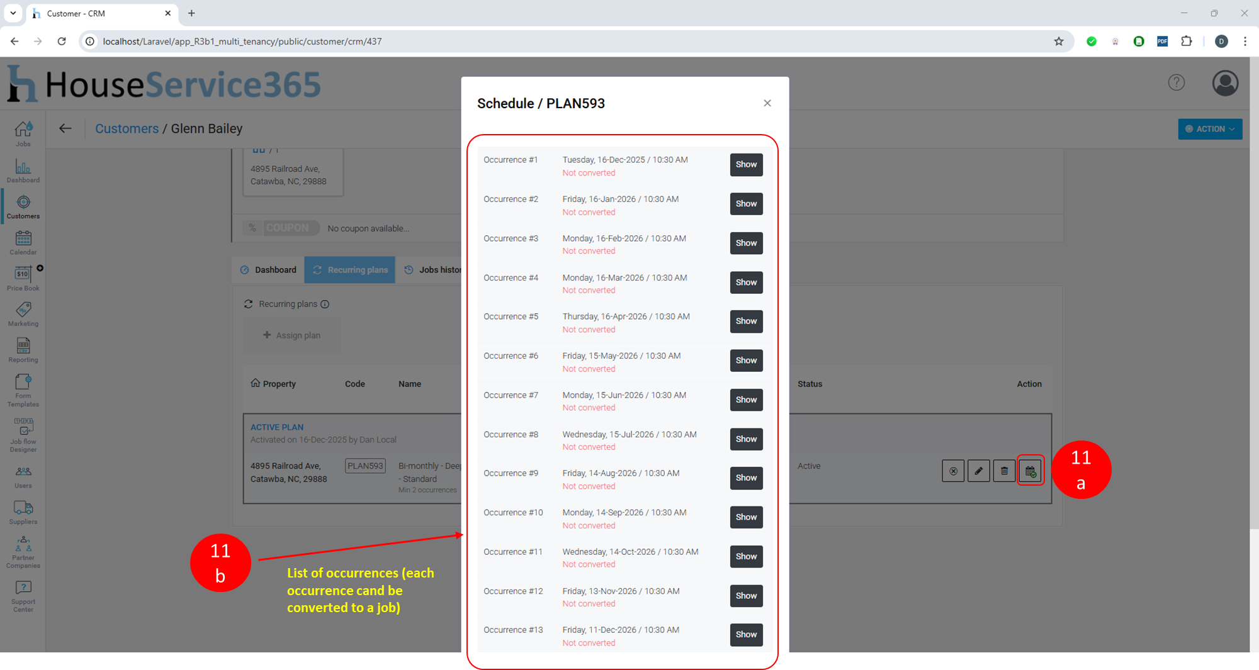Open Marketing in the sidebar
This screenshot has height=670, width=1259.
(x=23, y=314)
